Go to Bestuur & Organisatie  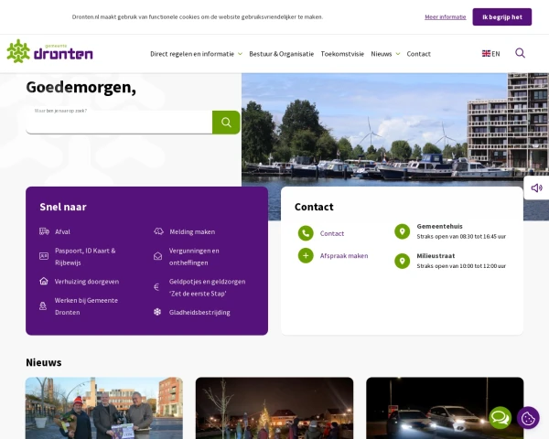pyautogui.click(x=282, y=54)
